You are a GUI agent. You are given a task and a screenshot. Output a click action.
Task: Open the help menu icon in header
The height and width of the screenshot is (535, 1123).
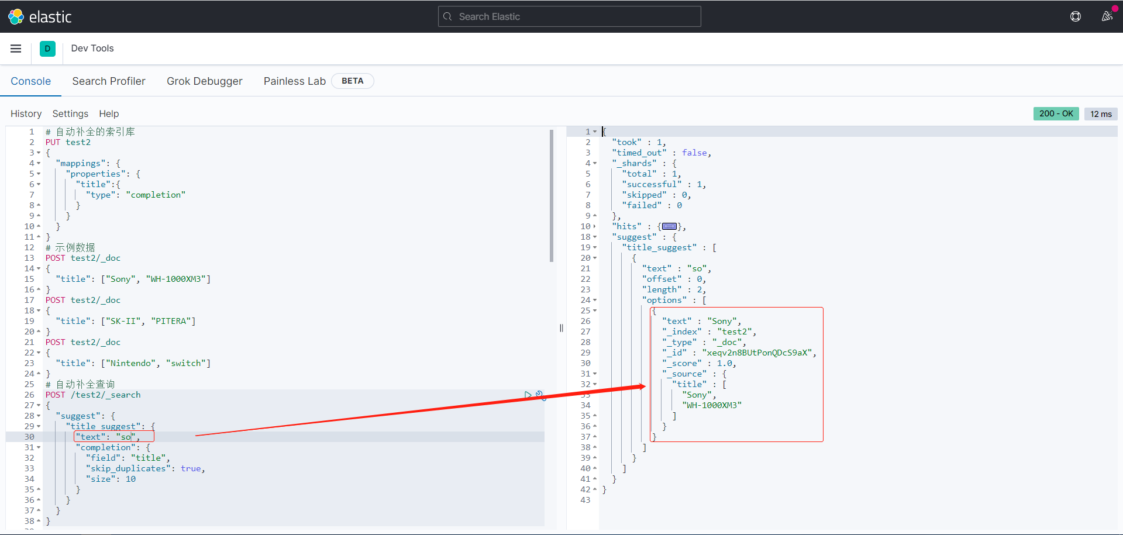click(x=1075, y=16)
